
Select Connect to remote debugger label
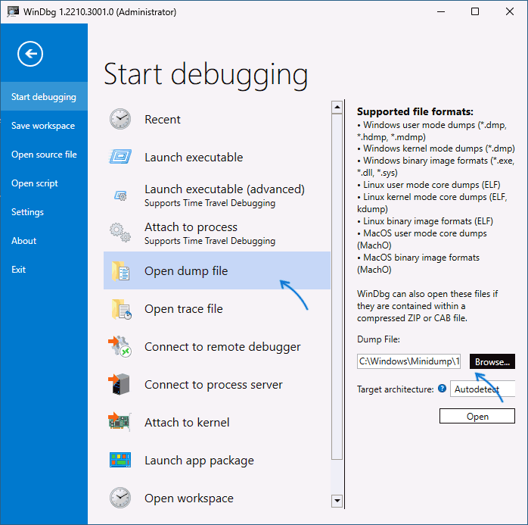click(222, 347)
